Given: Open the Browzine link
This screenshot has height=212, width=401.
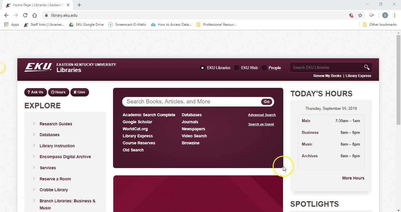Looking at the screenshot, I should (191, 143).
